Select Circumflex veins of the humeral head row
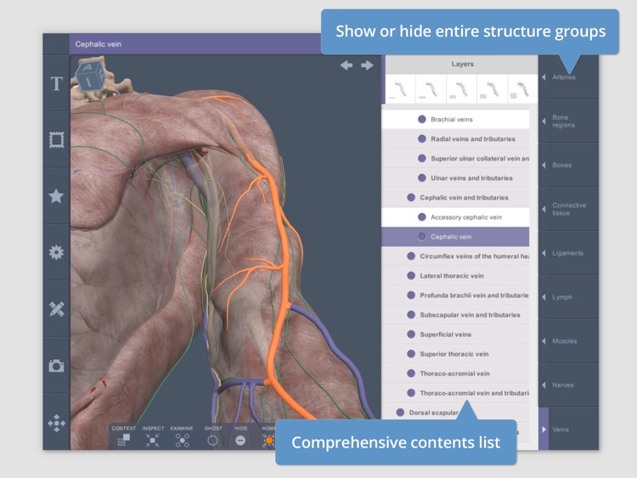 point(455,256)
